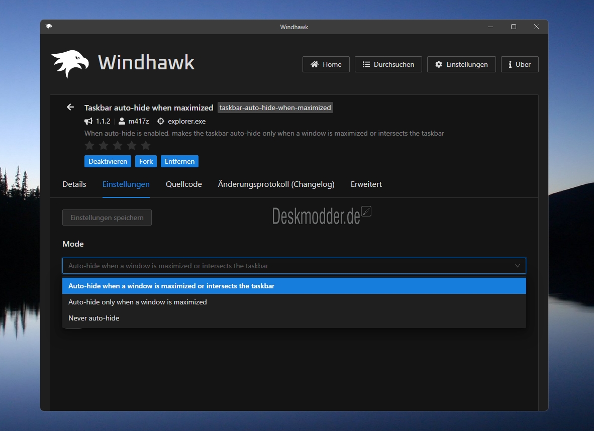Click the mod title 'Taskbar auto-hide when maximized'

coord(149,107)
